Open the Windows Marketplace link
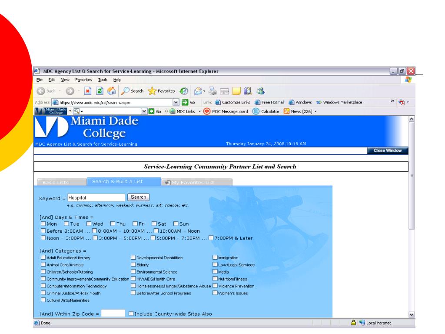The height and width of the screenshot is (334, 445). (339, 102)
